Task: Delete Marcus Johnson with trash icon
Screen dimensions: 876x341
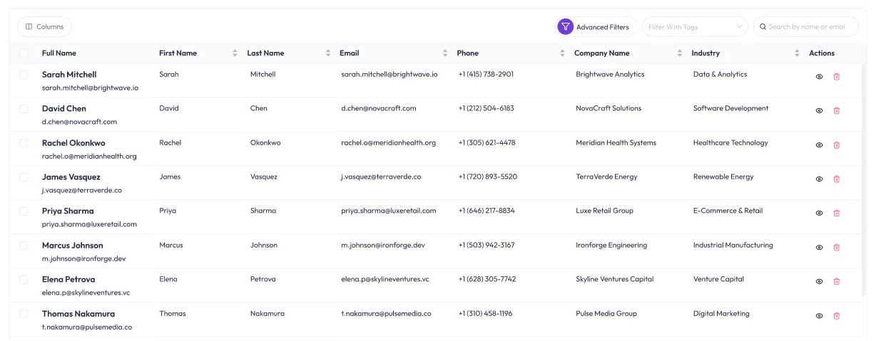Action: [x=837, y=247]
